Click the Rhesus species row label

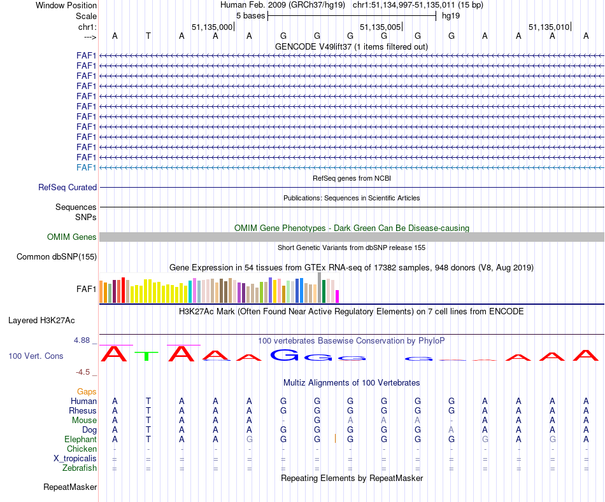83,410
